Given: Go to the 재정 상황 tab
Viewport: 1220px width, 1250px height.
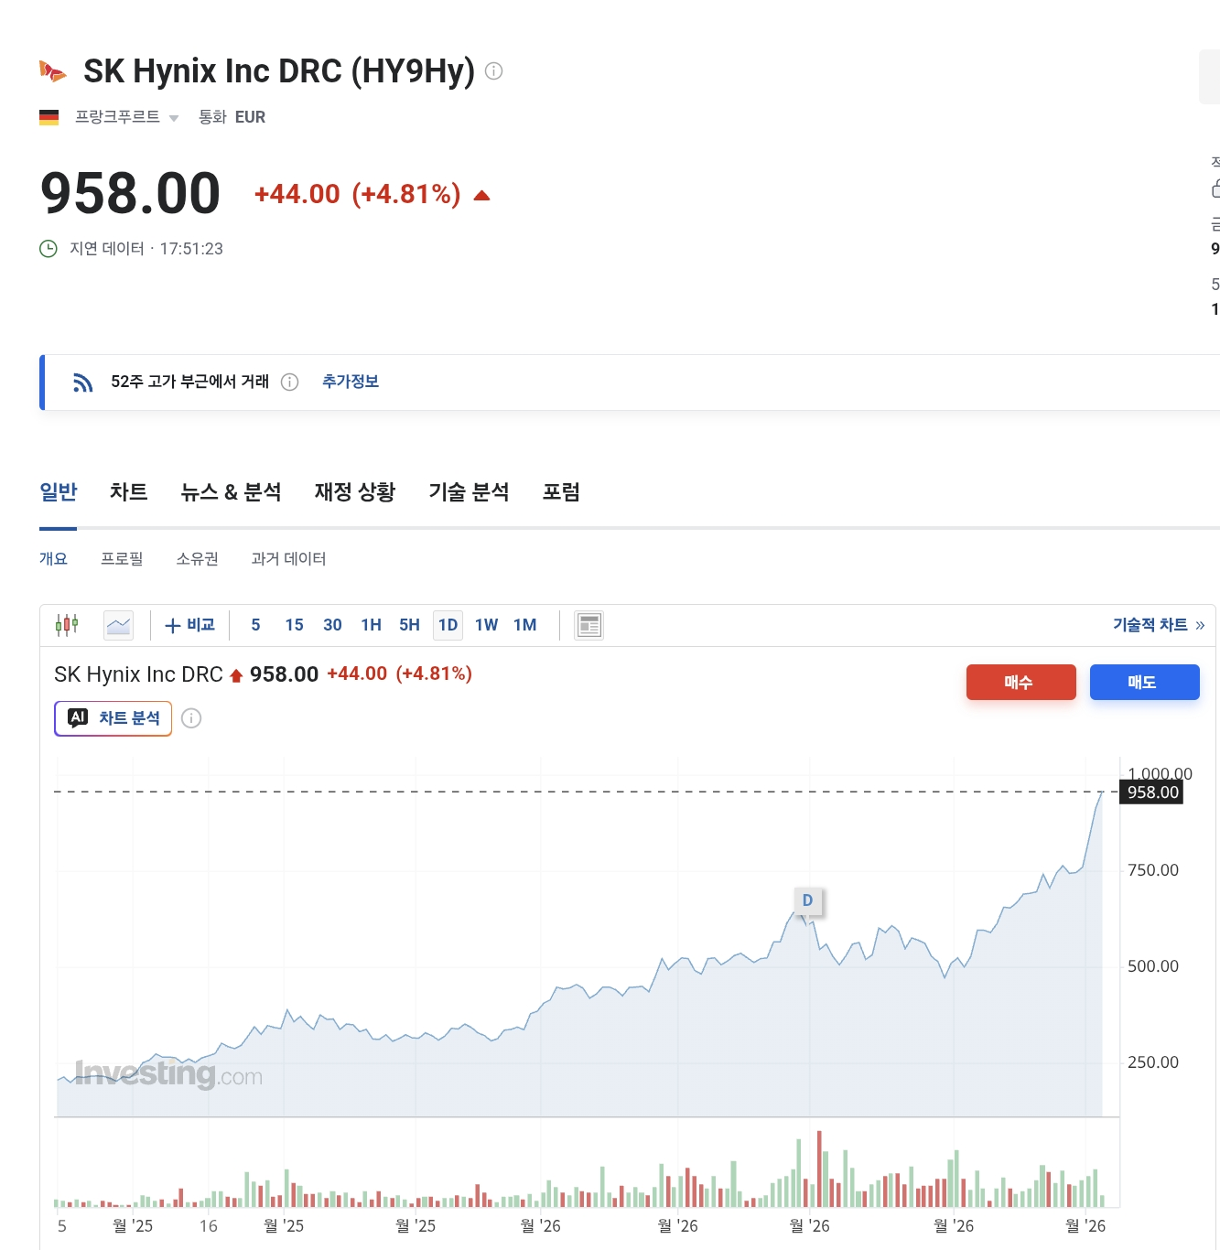Looking at the screenshot, I should pyautogui.click(x=355, y=492).
